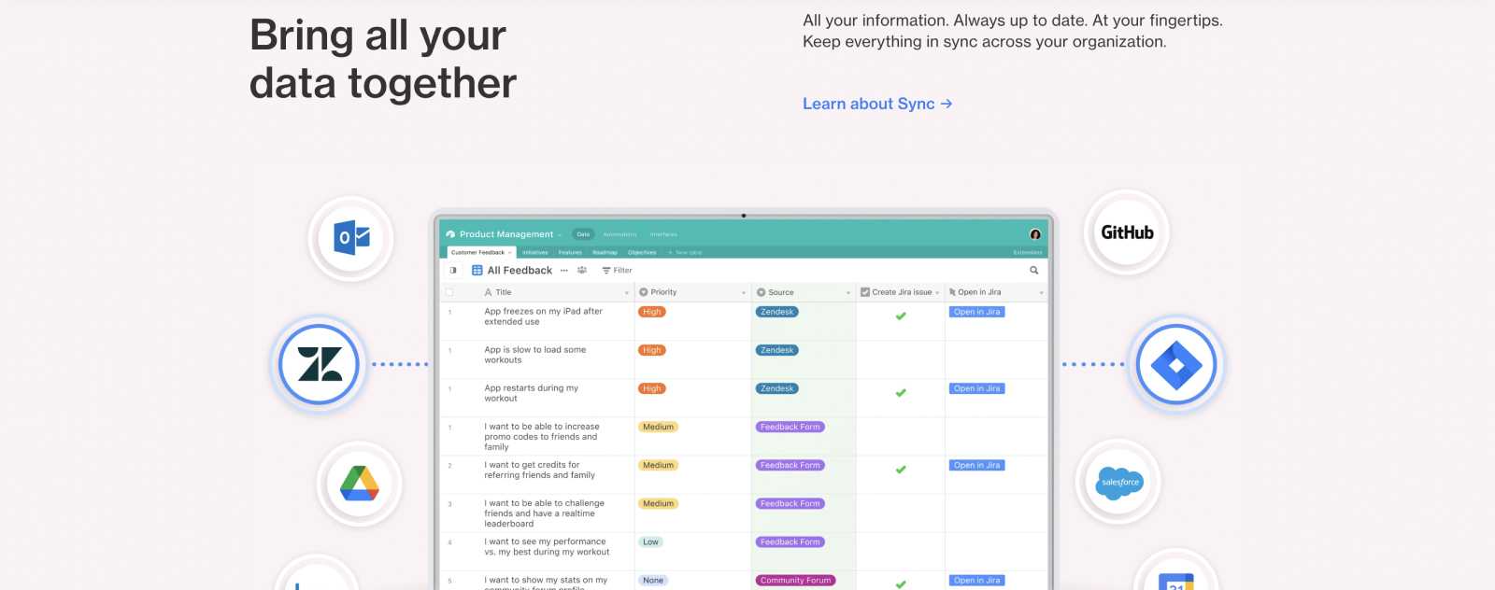Switch to the Roadmap table tab

click(605, 253)
